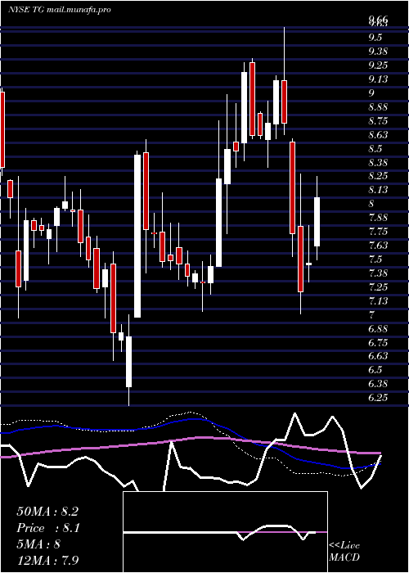
Task: Click the MACD inset chart box
Action: [225, 532]
